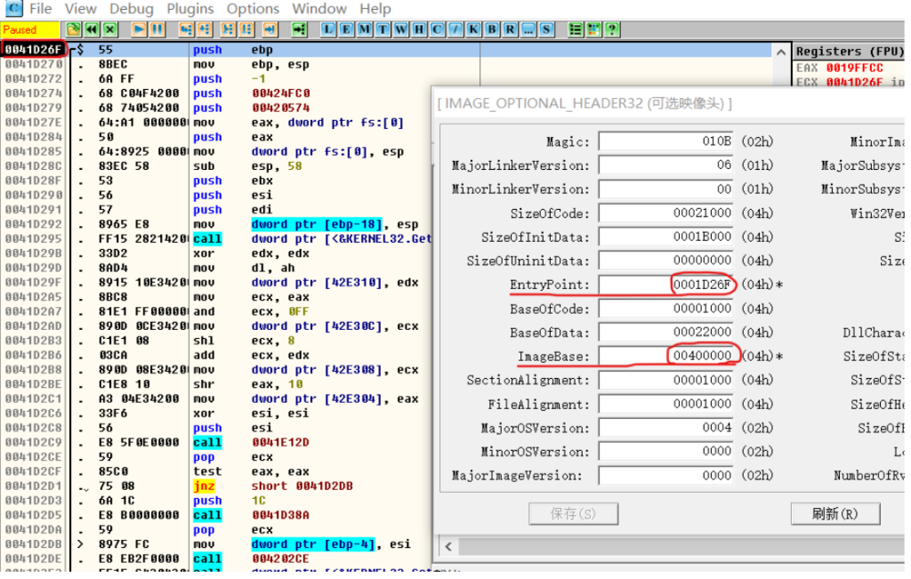Click the 刷新(R) refresh button
Viewport: 911px width, 579px height.
tap(835, 513)
